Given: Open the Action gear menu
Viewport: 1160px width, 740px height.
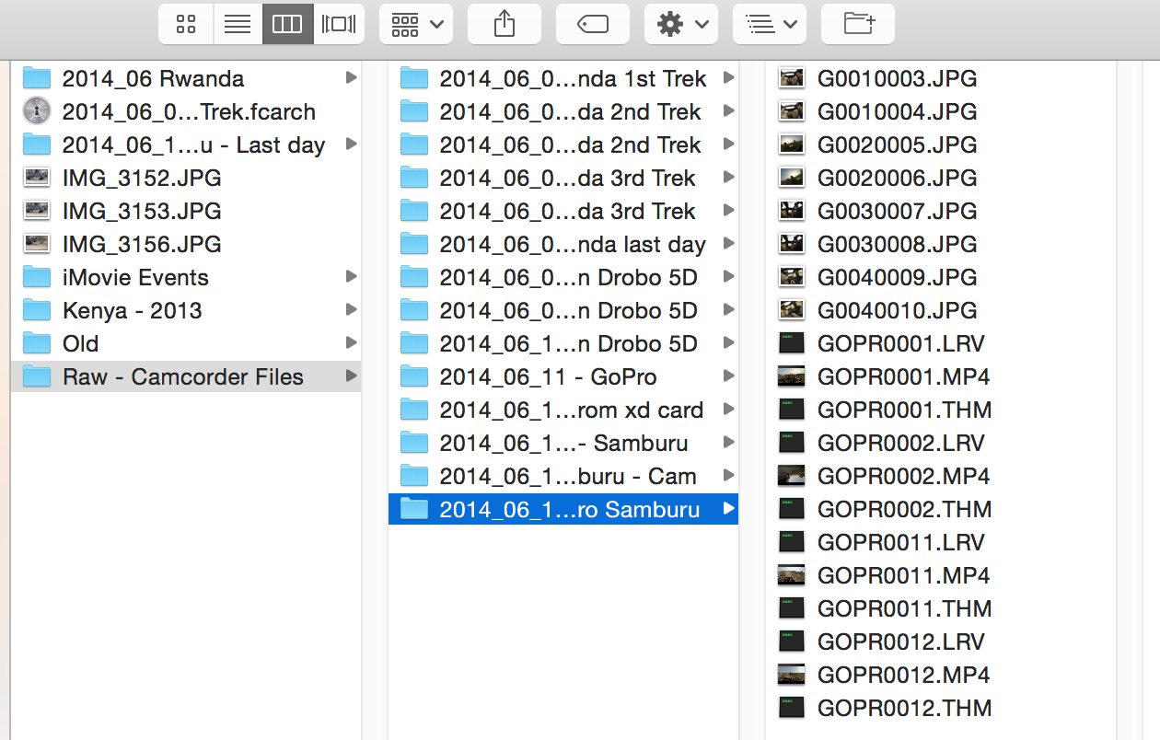Looking at the screenshot, I should tap(681, 25).
